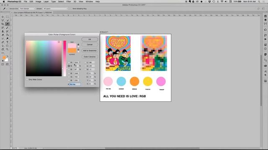Select the Dodge tool
This screenshot has height=150, width=268.
pyautogui.click(x=7, y=38)
